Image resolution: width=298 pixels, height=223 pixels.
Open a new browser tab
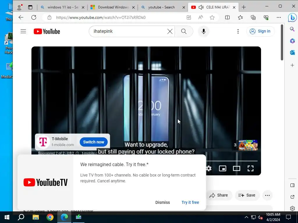click(x=244, y=7)
